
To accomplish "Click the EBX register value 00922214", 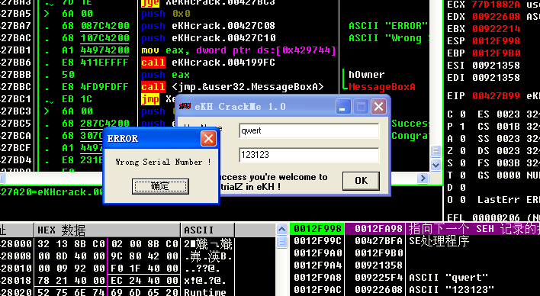I will pyautogui.click(x=496, y=29).
